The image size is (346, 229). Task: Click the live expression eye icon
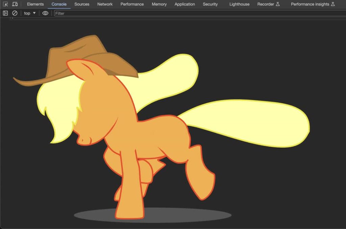click(45, 13)
